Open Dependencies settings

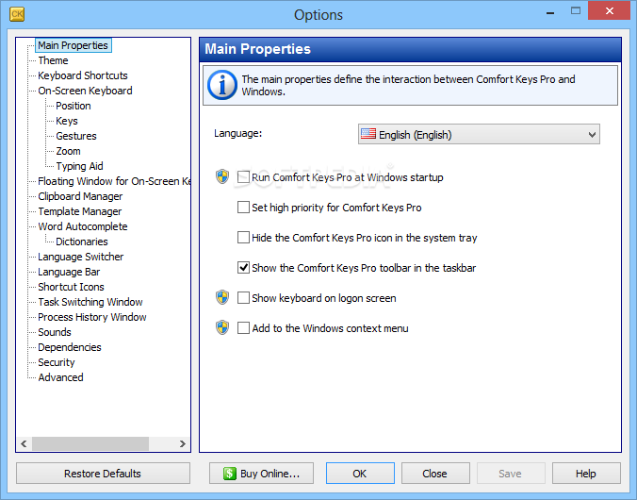[70, 347]
